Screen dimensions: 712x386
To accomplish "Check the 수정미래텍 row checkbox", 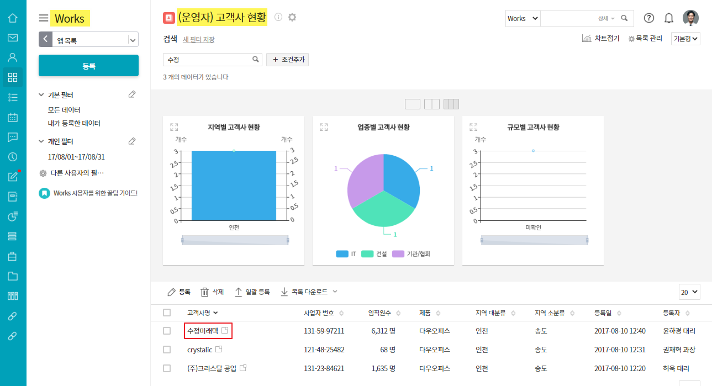I will click(167, 331).
